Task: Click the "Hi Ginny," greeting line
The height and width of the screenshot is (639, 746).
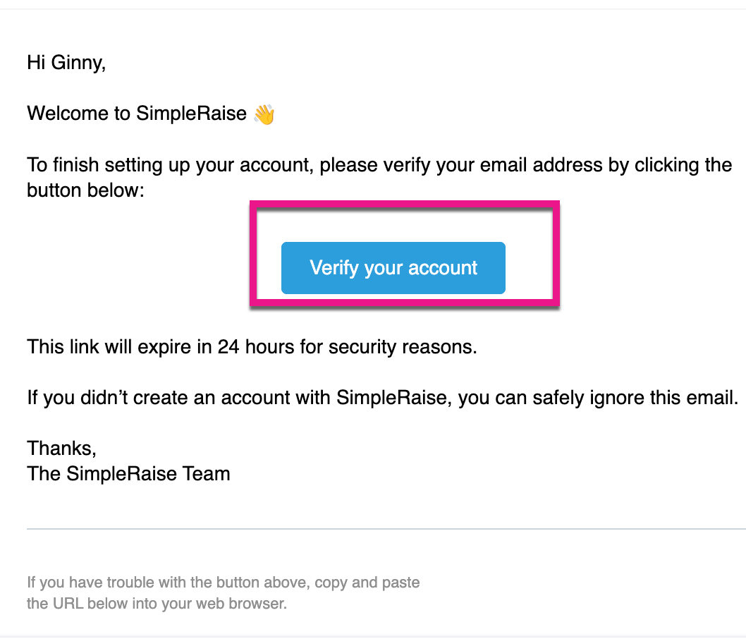Action: [x=66, y=63]
